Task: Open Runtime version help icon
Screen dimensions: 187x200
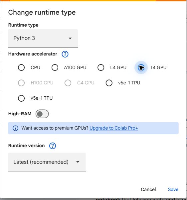Action: tap(53, 146)
